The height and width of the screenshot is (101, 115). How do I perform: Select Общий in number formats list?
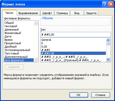click(19, 23)
